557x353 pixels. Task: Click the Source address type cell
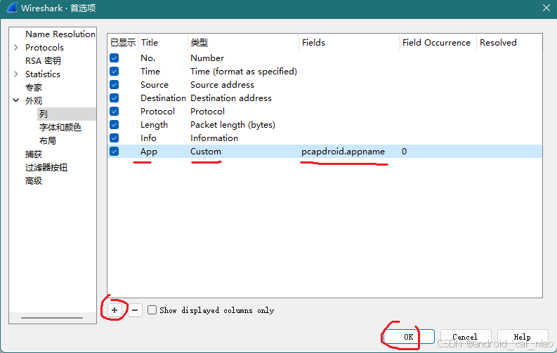pyautogui.click(x=222, y=85)
